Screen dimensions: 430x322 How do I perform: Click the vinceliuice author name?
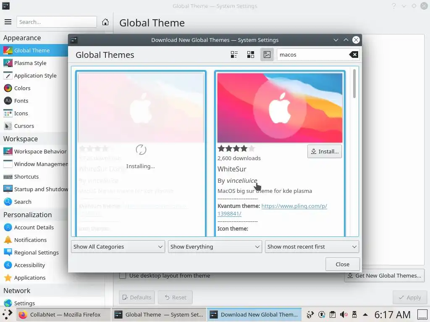[x=242, y=181]
